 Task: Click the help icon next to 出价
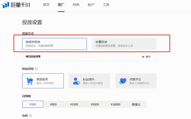click(x=31, y=116)
